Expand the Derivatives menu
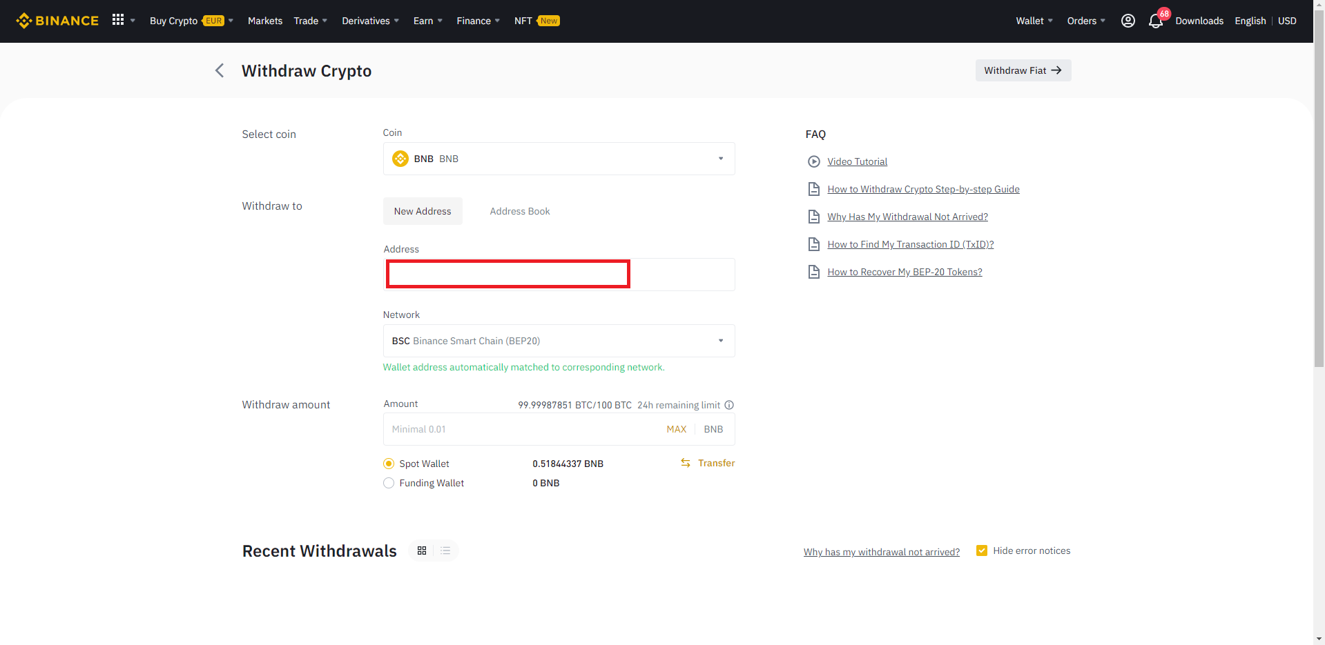1325x645 pixels. point(370,21)
